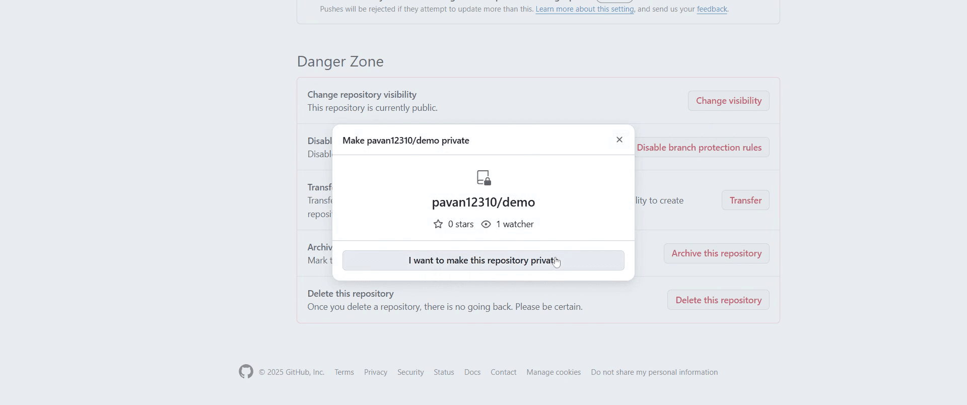
Task: Click the 'Delete this repository' heading text
Action: coord(351,294)
